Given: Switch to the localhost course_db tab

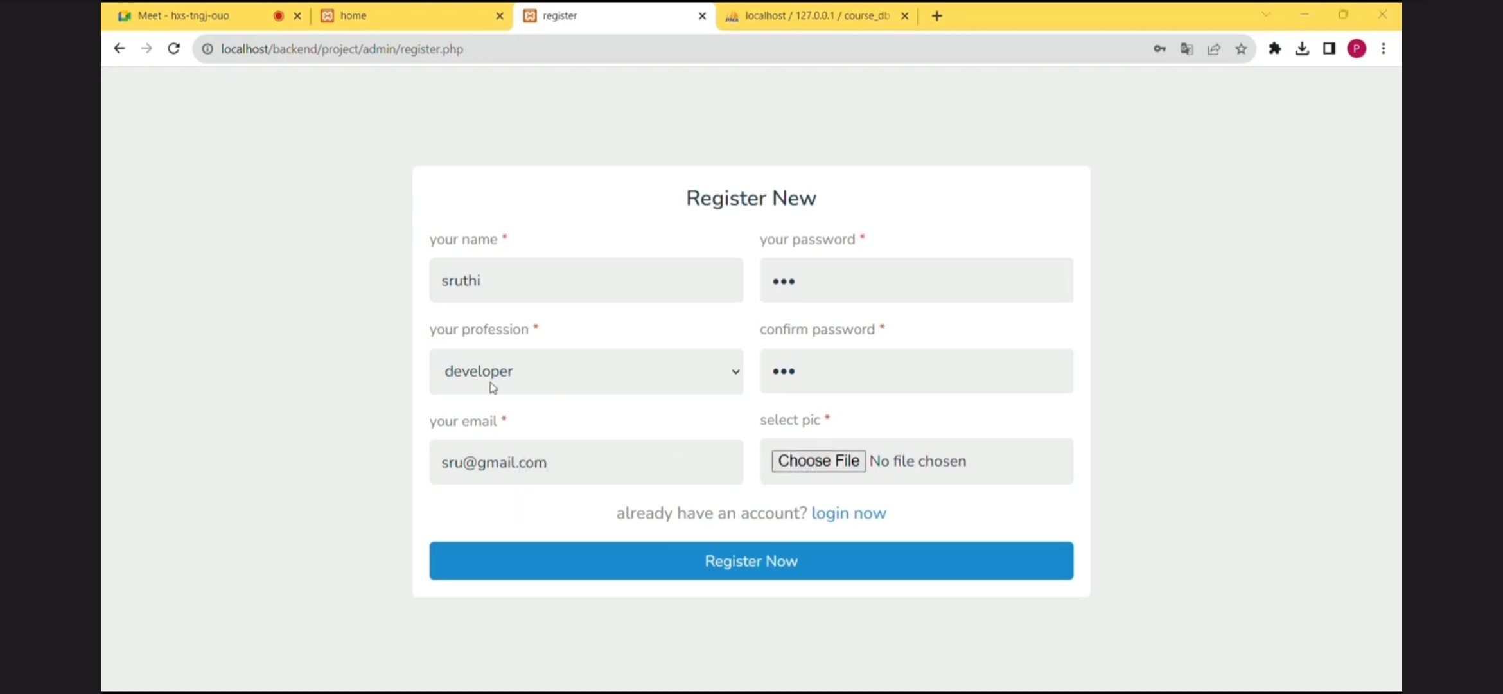Looking at the screenshot, I should (813, 16).
